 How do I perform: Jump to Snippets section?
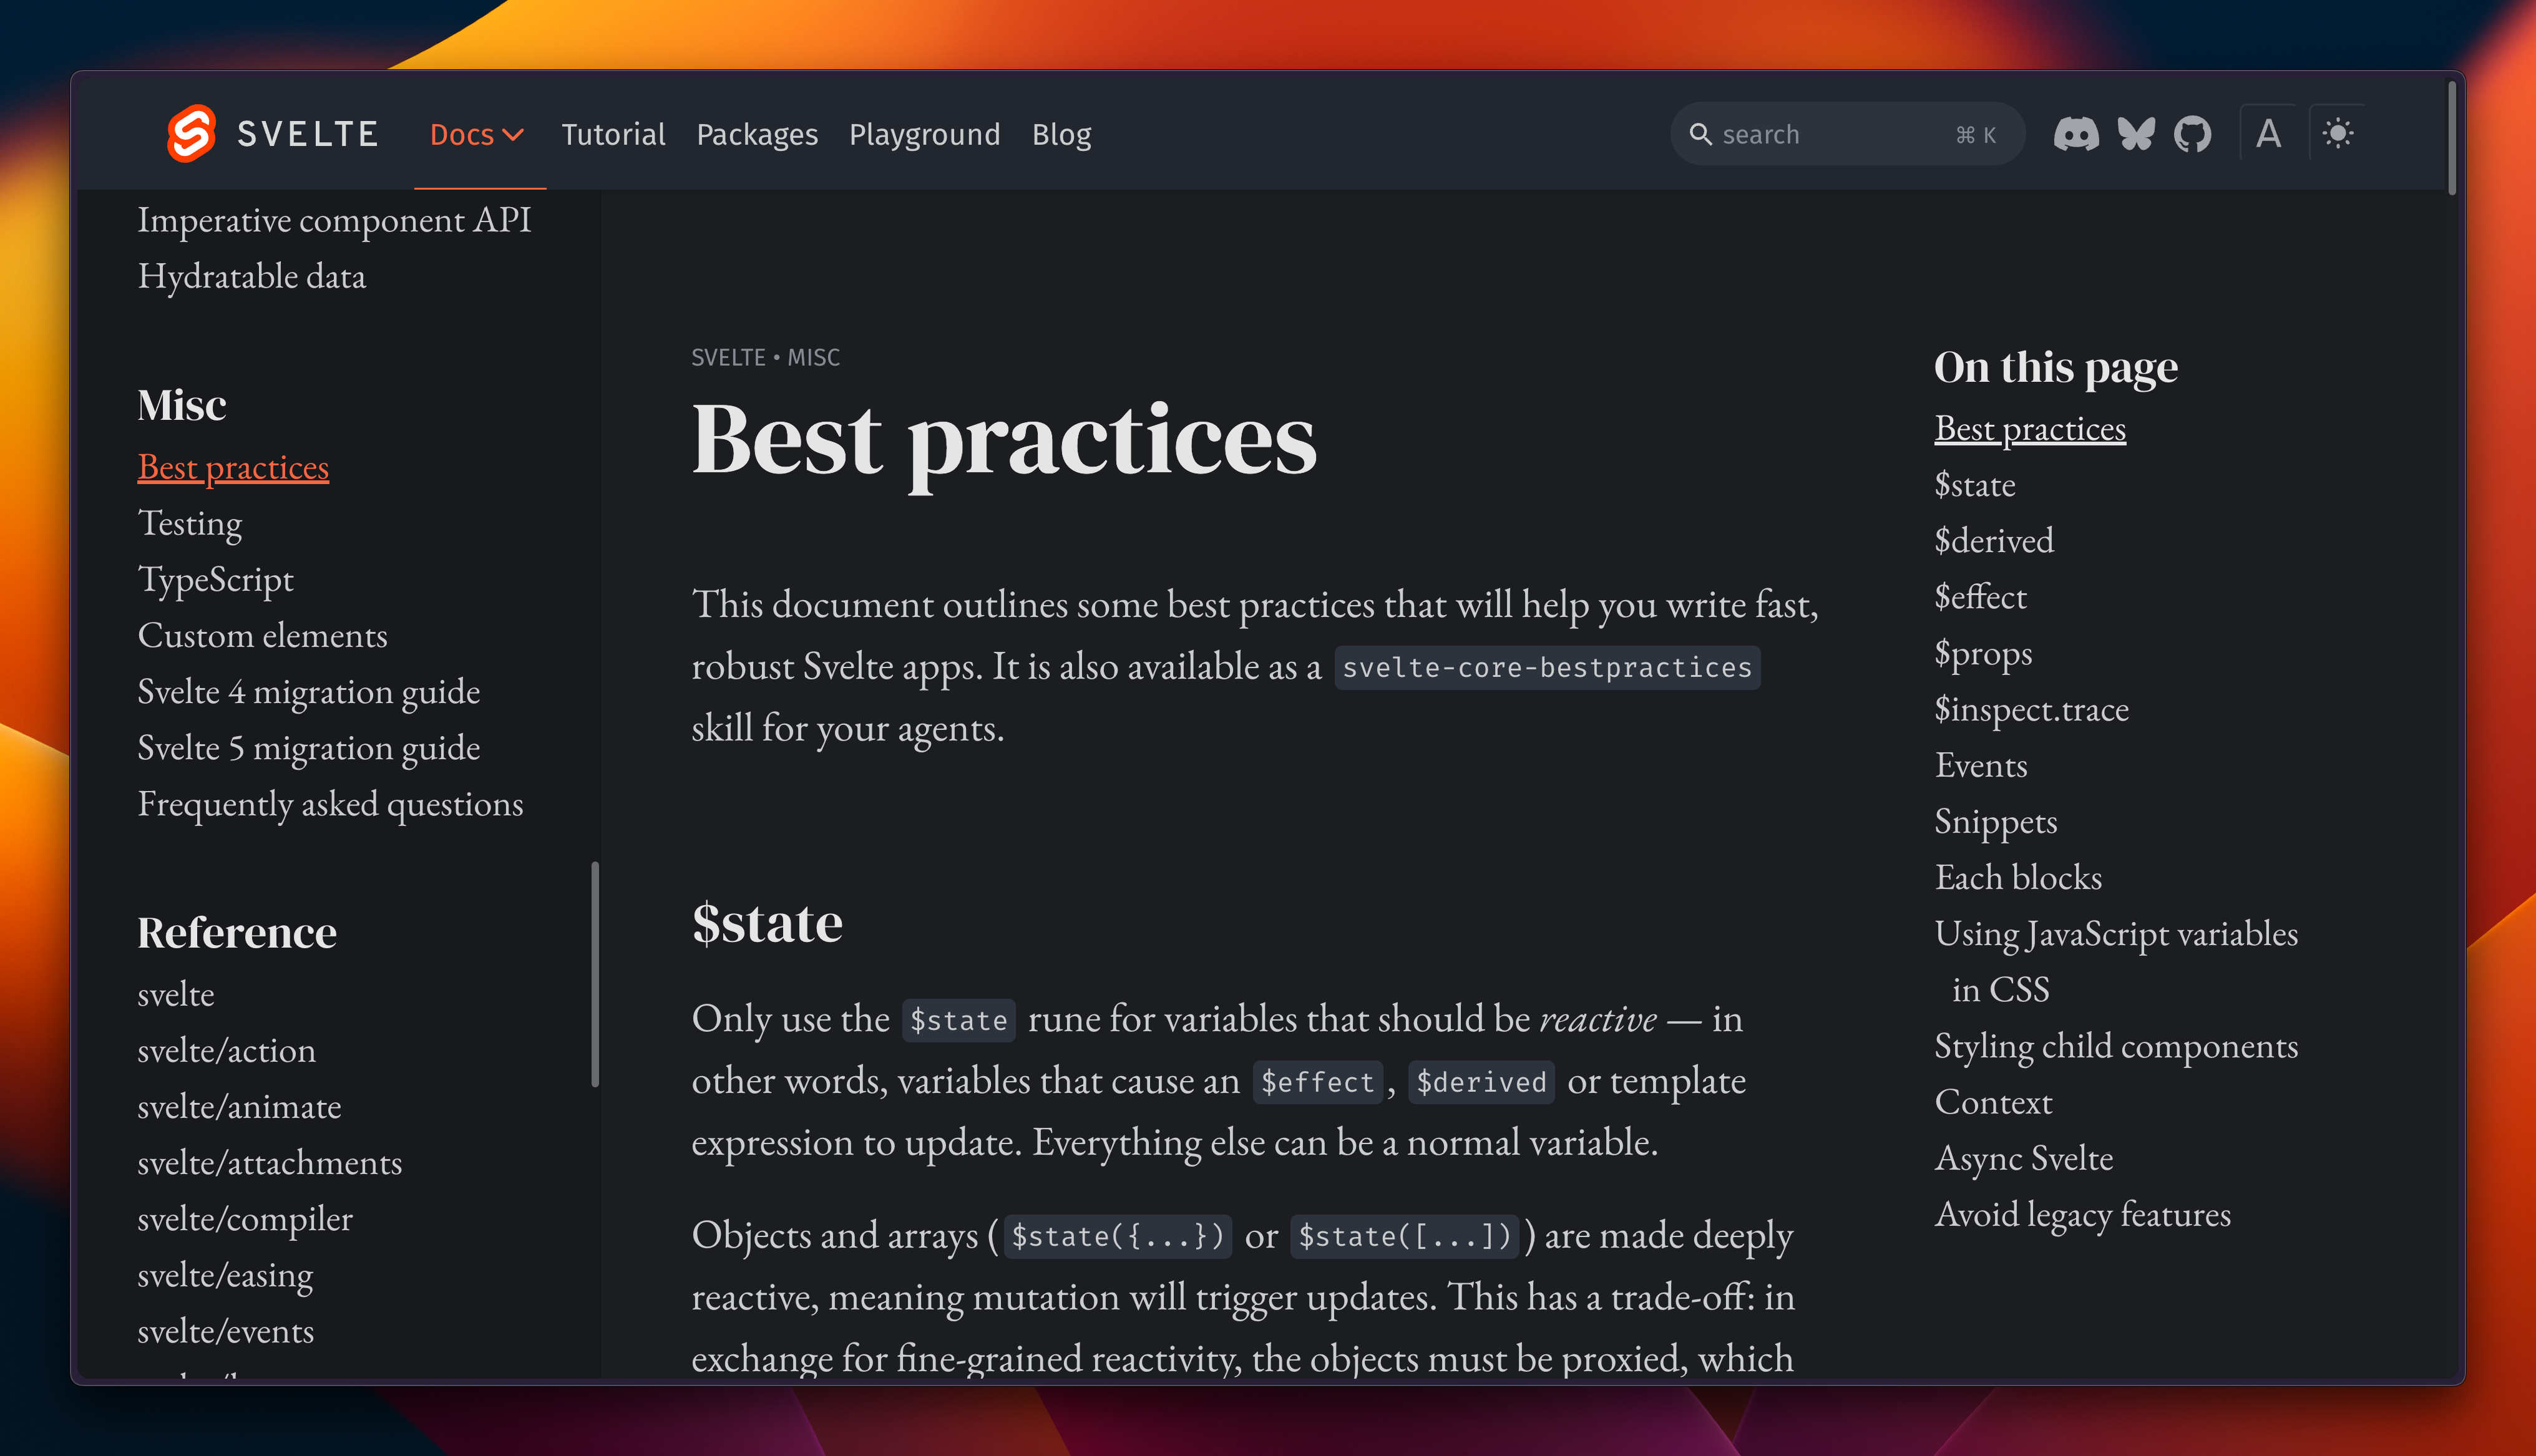coord(1996,821)
